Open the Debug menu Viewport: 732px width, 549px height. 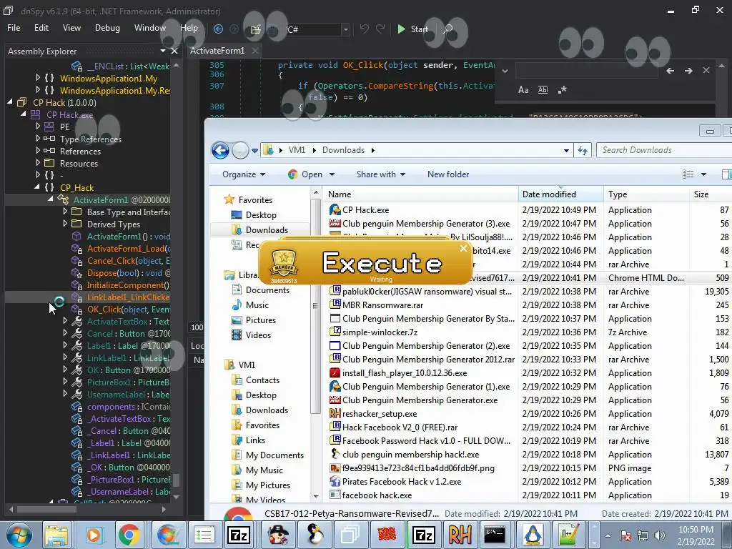point(107,28)
